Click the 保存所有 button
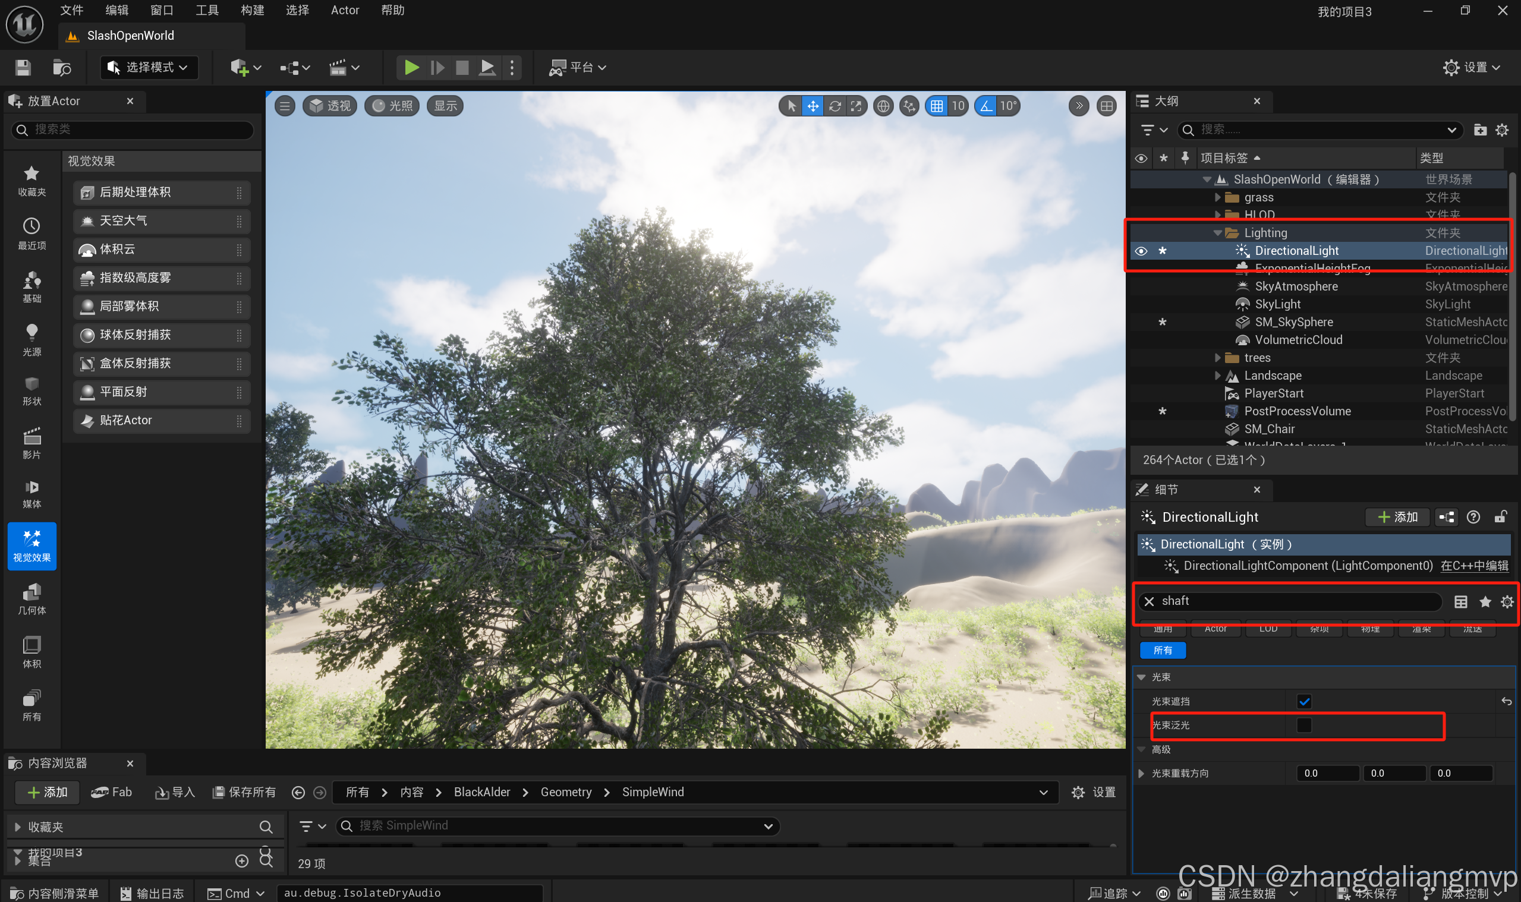 click(x=244, y=792)
